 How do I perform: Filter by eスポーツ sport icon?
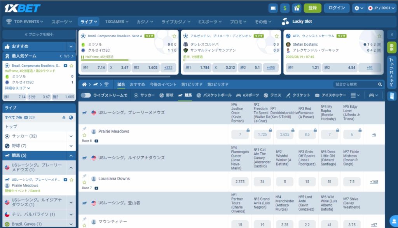(248, 95)
